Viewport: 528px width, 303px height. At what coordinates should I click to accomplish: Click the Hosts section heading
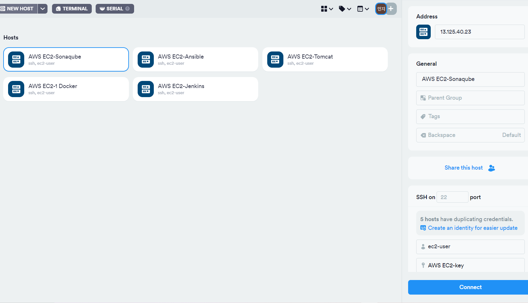11,38
